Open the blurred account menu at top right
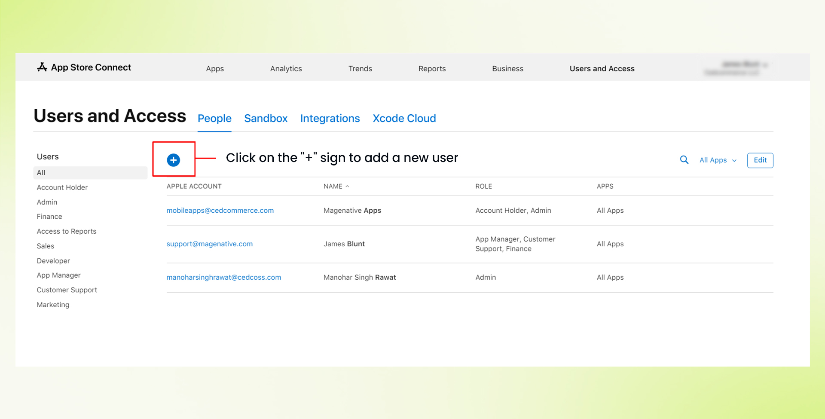This screenshot has width=825, height=419. pos(736,68)
